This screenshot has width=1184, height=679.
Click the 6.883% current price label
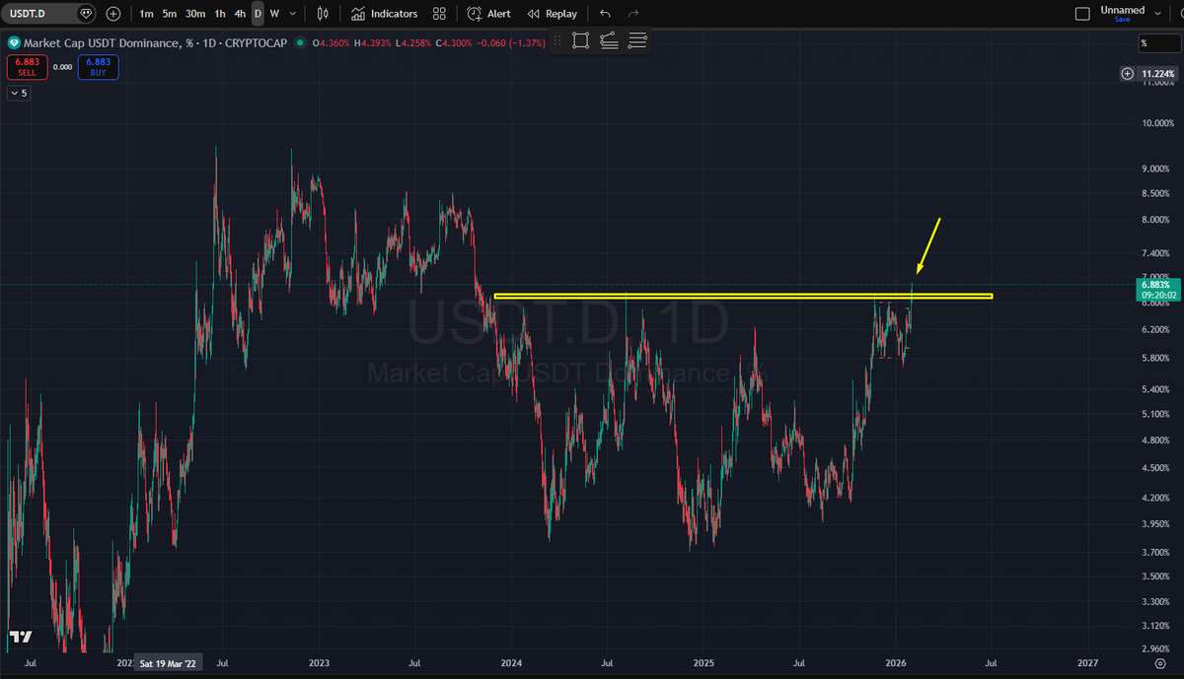(1158, 287)
